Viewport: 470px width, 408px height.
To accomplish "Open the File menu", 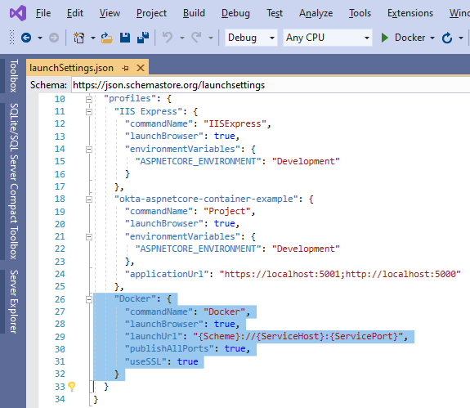I will point(43,13).
